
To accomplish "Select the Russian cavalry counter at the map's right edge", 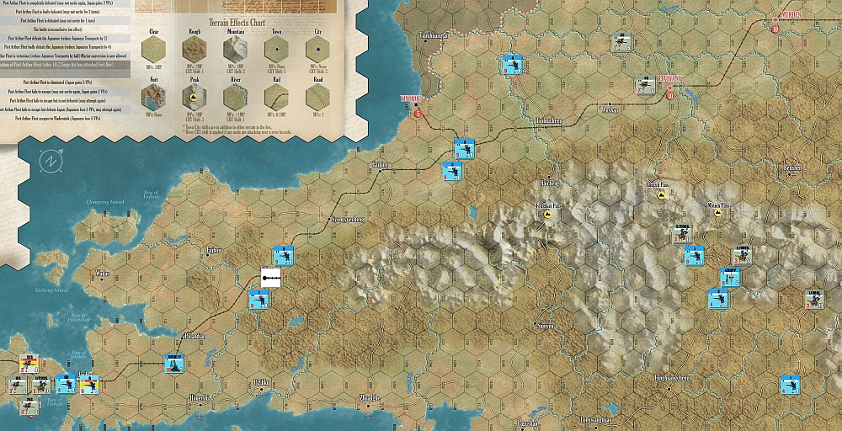I will click(815, 299).
